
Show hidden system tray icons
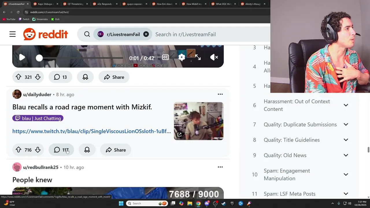332,203
